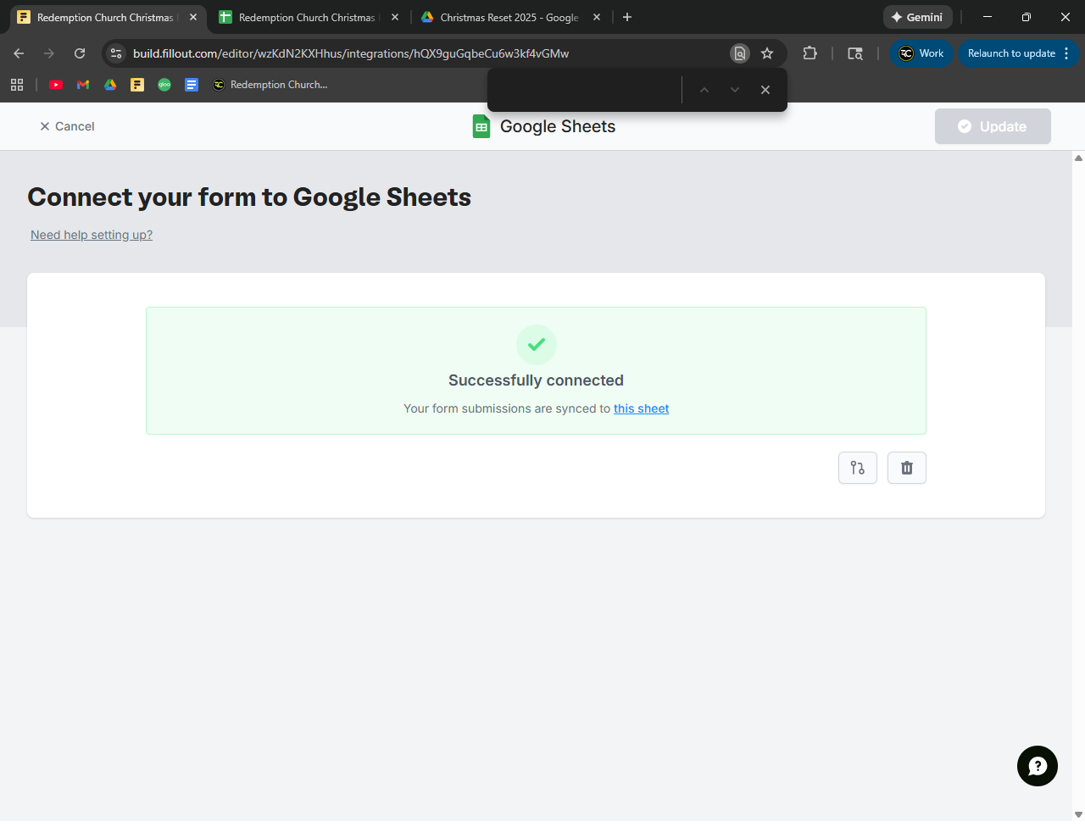Jump to the next find result
The width and height of the screenshot is (1085, 827).
[735, 90]
